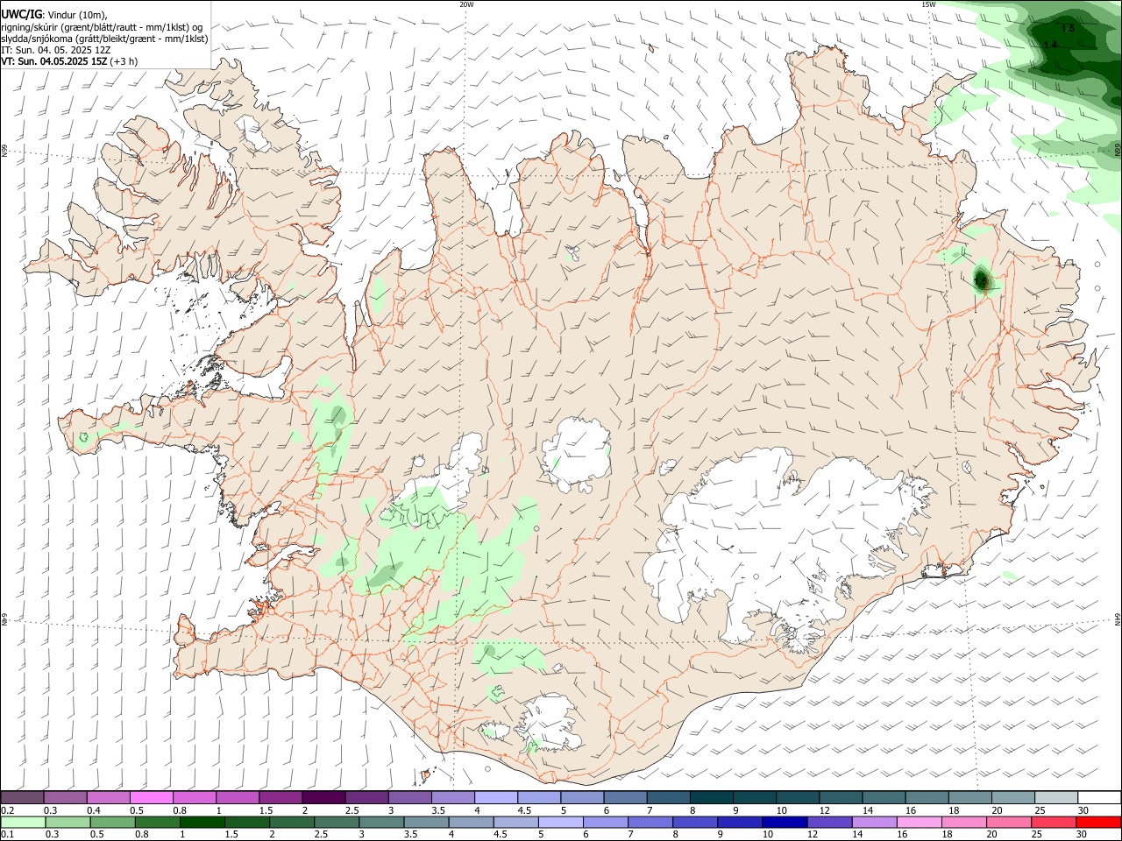
Task: Select the light pink swatch labeled 16 in lower scale
Action: 919,823
